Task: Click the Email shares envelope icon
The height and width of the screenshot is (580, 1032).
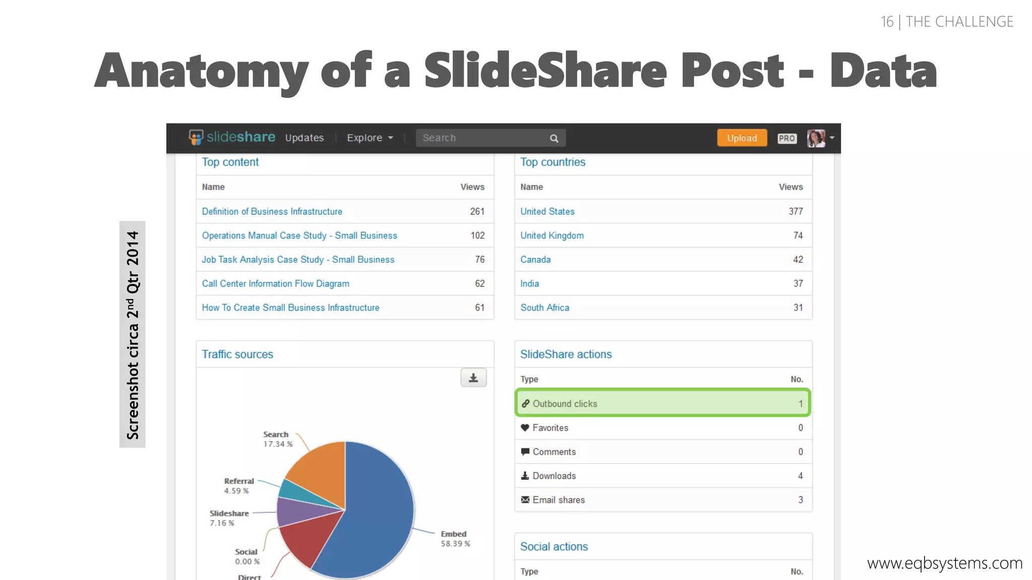Action: pyautogui.click(x=525, y=499)
